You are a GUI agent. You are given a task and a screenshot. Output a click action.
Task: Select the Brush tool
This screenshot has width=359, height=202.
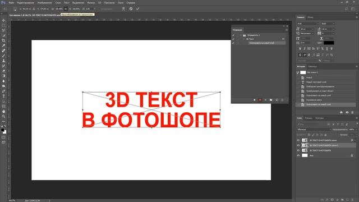tap(3, 56)
